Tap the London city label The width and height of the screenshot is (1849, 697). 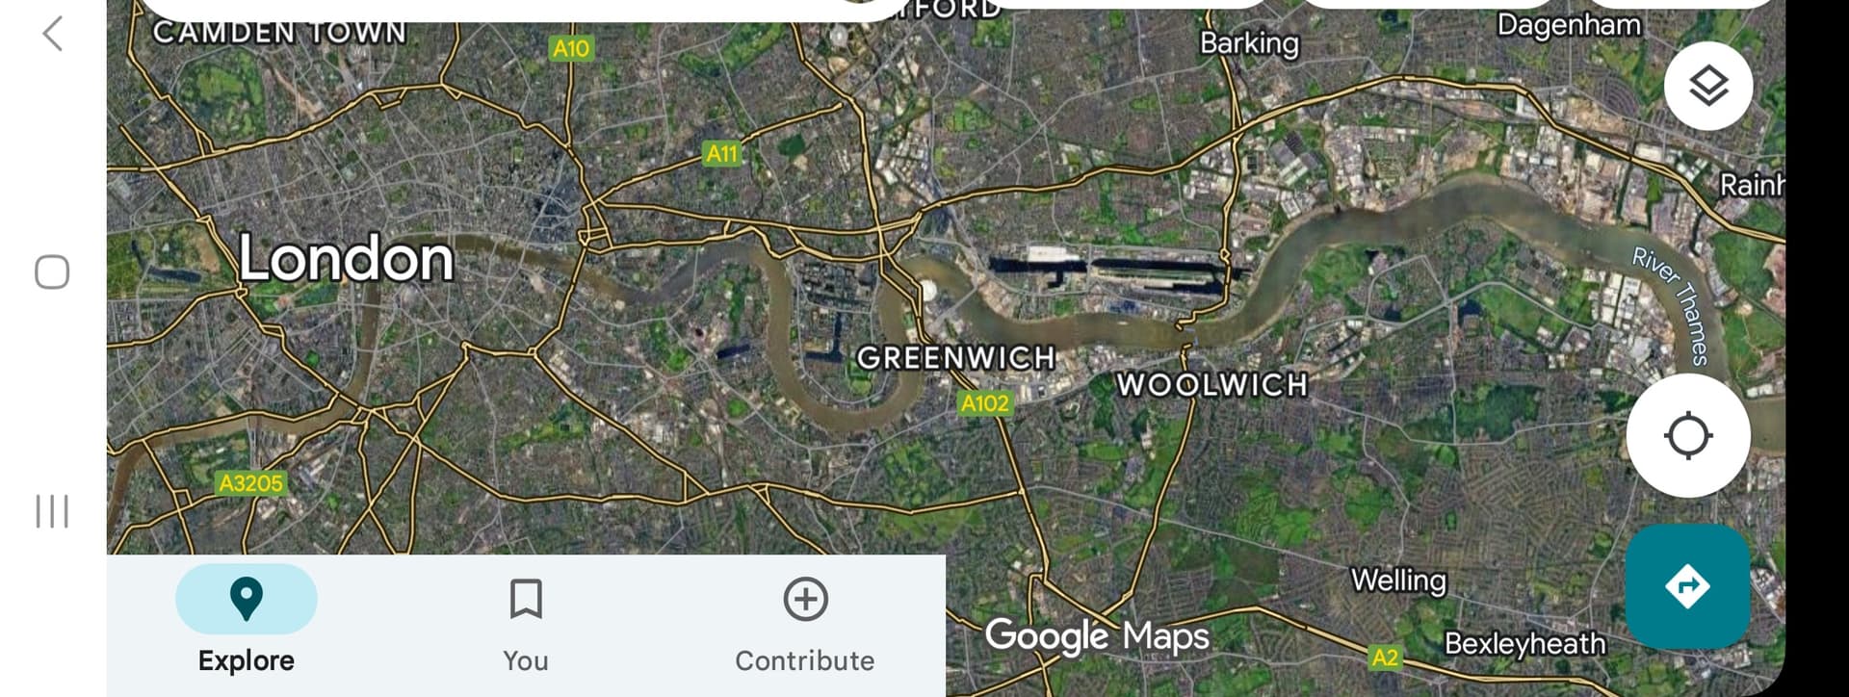[346, 258]
